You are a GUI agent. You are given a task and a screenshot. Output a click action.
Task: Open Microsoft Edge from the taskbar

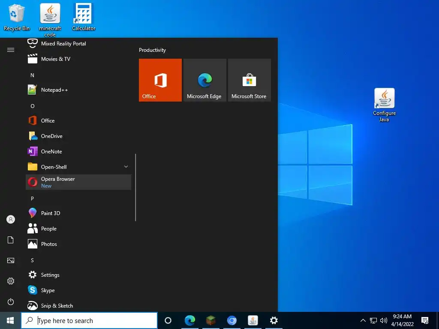(189, 320)
